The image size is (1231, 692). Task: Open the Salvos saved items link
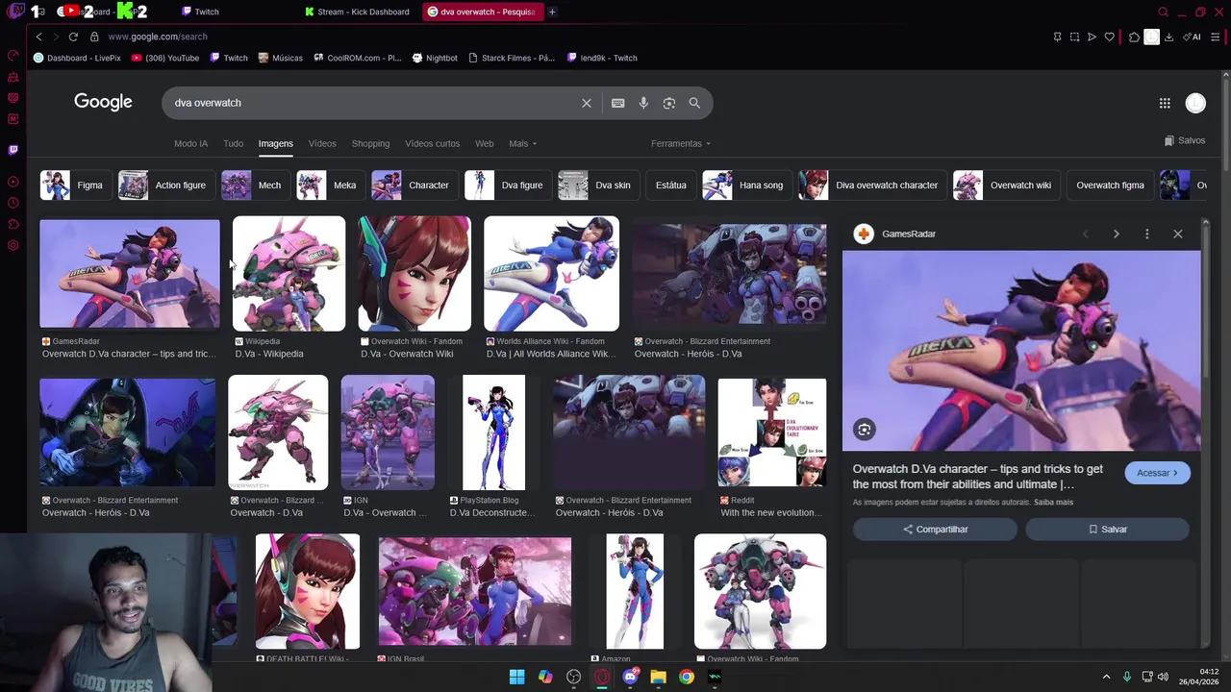click(1184, 140)
